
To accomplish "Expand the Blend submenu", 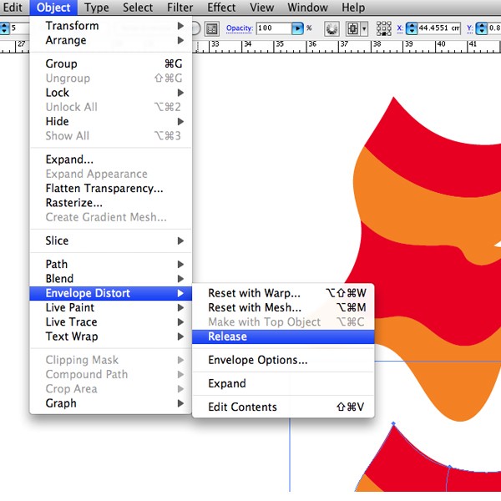I will (110, 279).
